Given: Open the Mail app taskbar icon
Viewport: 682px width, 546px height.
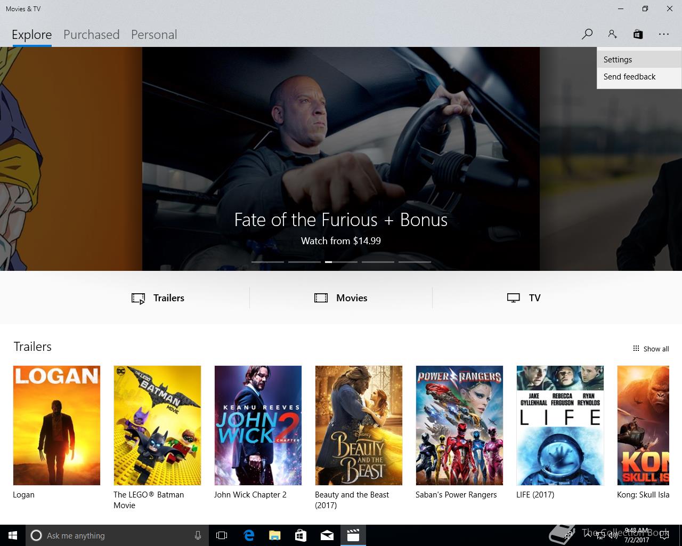Looking at the screenshot, I should pyautogui.click(x=327, y=535).
